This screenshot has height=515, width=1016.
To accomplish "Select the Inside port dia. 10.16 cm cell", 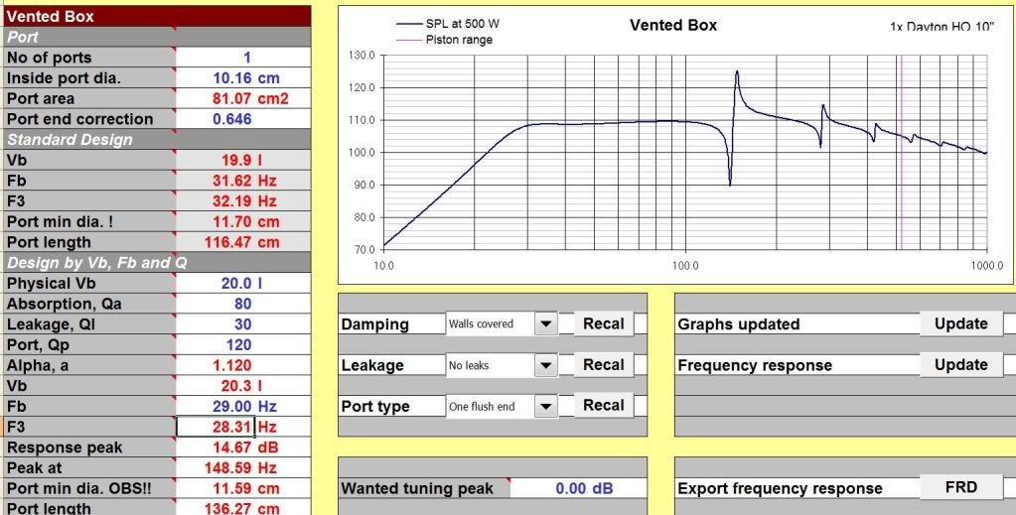I will pos(243,77).
